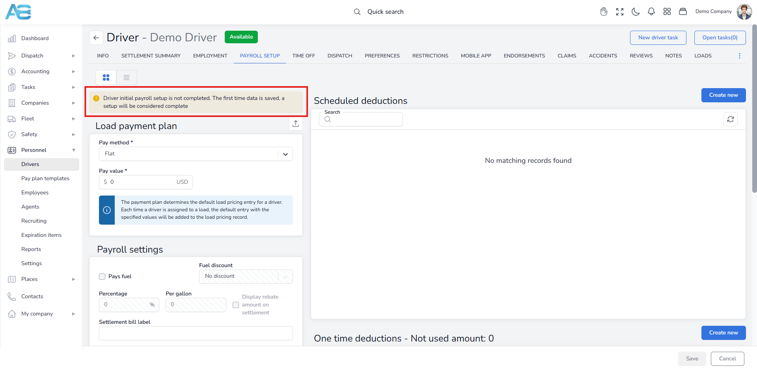The image size is (757, 371).
Task: Click the Scheduled deductions Search field
Action: click(361, 119)
